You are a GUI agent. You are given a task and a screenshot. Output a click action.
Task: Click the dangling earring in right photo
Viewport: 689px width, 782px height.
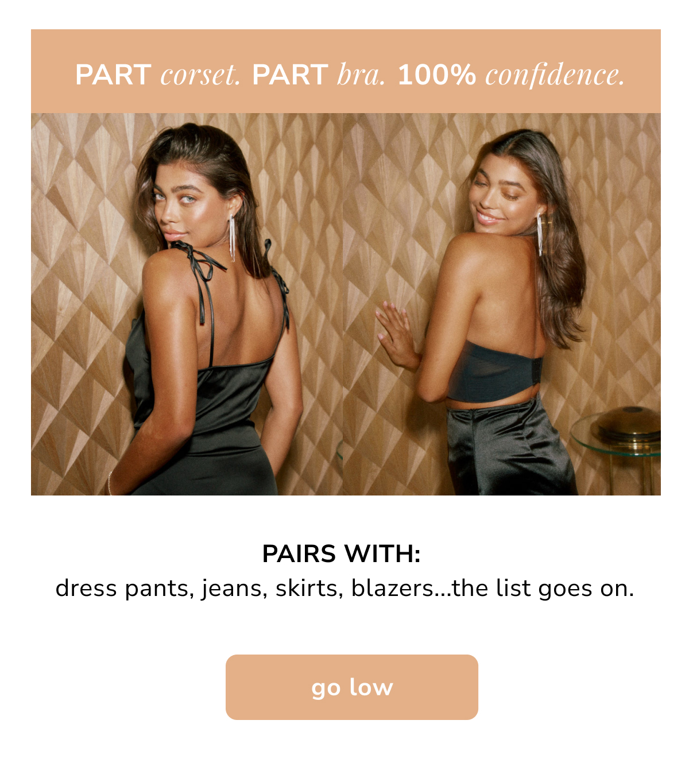[540, 234]
